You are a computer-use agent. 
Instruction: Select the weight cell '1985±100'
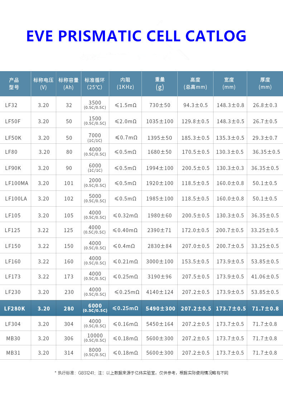click(160, 198)
